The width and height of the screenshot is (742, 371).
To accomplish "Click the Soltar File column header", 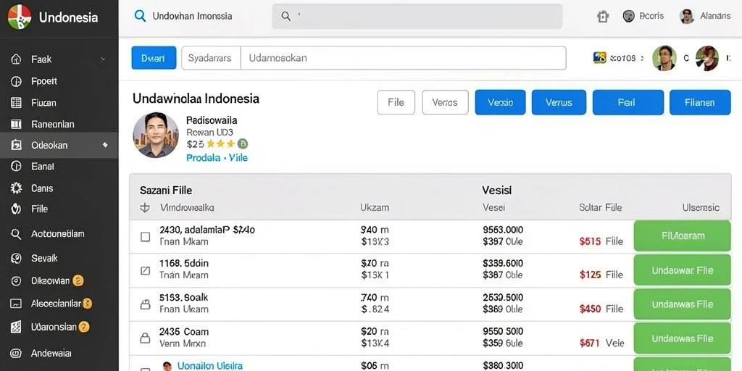I will point(601,207).
